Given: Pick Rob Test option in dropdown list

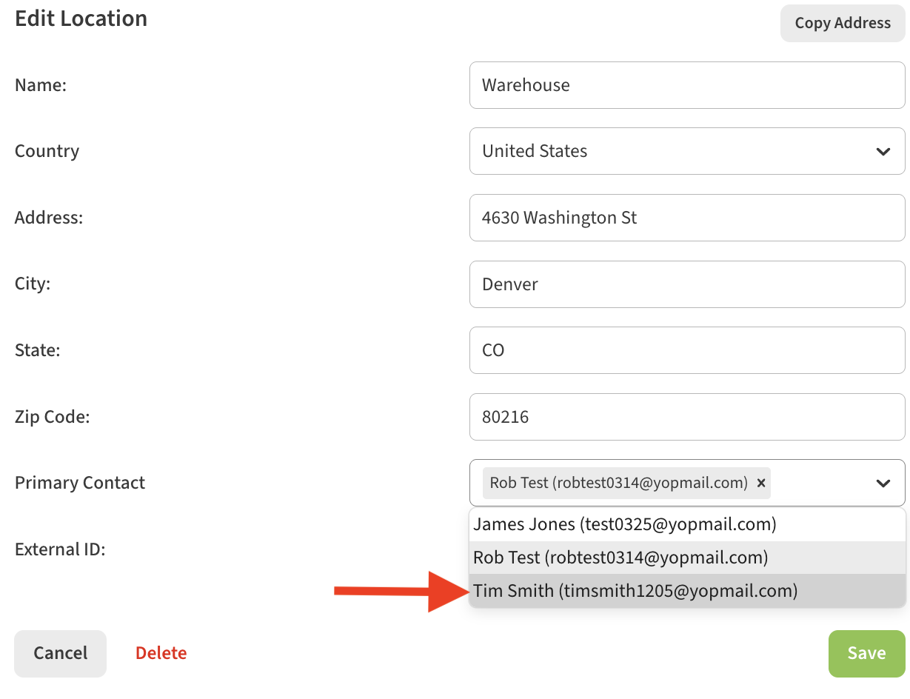Looking at the screenshot, I should [x=620, y=558].
